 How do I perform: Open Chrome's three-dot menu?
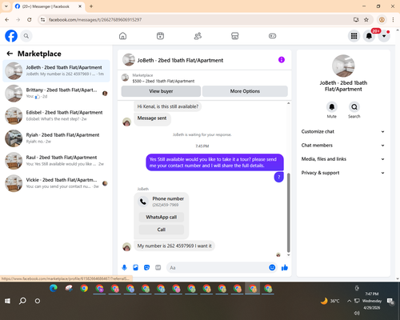[393, 19]
